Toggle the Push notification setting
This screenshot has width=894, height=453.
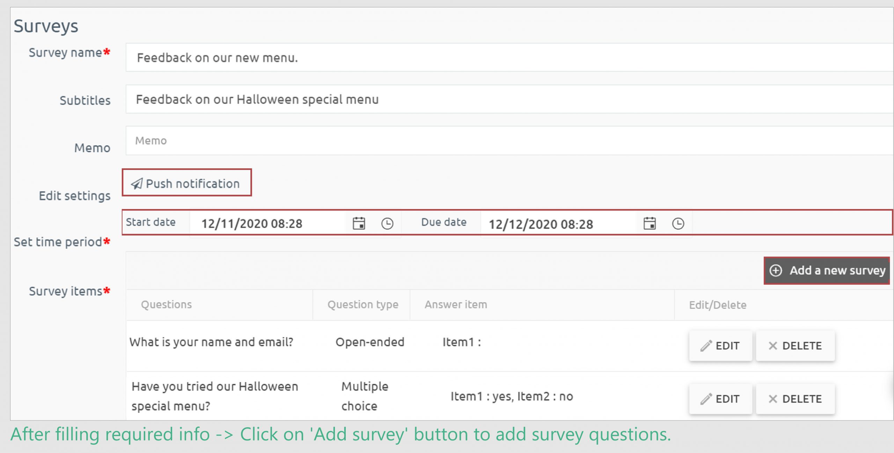(x=187, y=183)
